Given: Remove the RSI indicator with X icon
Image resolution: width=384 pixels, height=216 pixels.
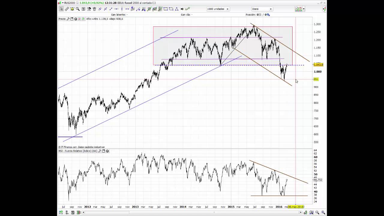Looking at the screenshot, I should click(107, 151).
